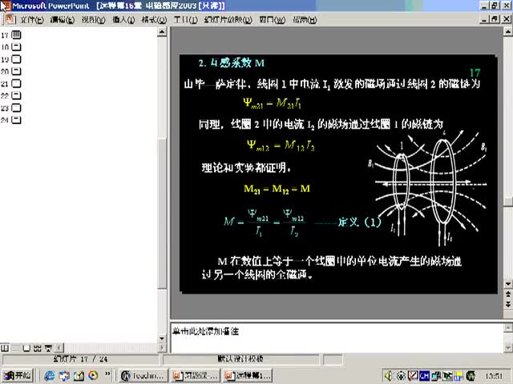
Task: Click the slide pane vertical scroll thumb
Action: pos(507,202)
